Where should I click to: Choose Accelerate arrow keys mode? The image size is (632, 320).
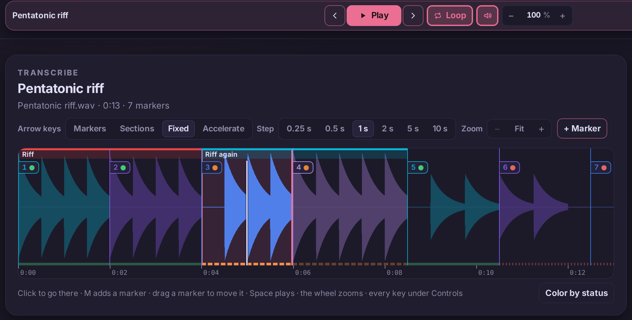[x=223, y=129]
